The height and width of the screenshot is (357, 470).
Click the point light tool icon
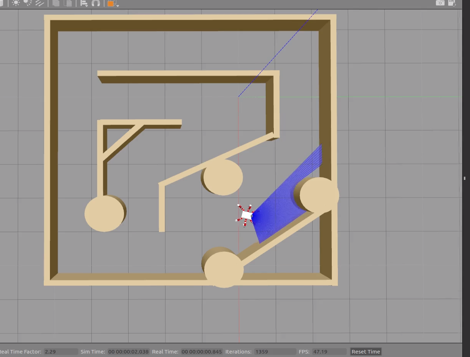click(16, 3)
